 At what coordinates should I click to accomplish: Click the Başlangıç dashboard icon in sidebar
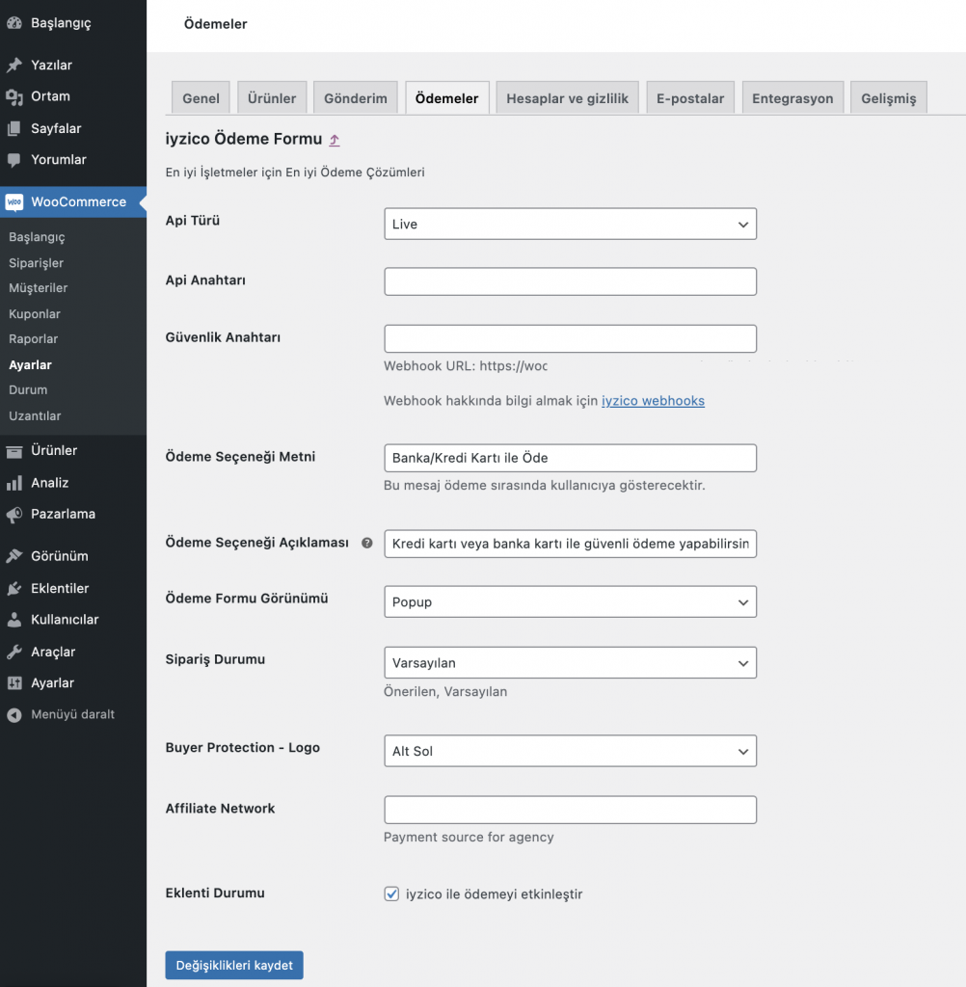click(14, 23)
